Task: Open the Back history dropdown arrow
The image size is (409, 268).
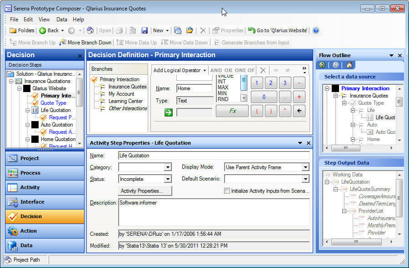Action: click(63, 31)
